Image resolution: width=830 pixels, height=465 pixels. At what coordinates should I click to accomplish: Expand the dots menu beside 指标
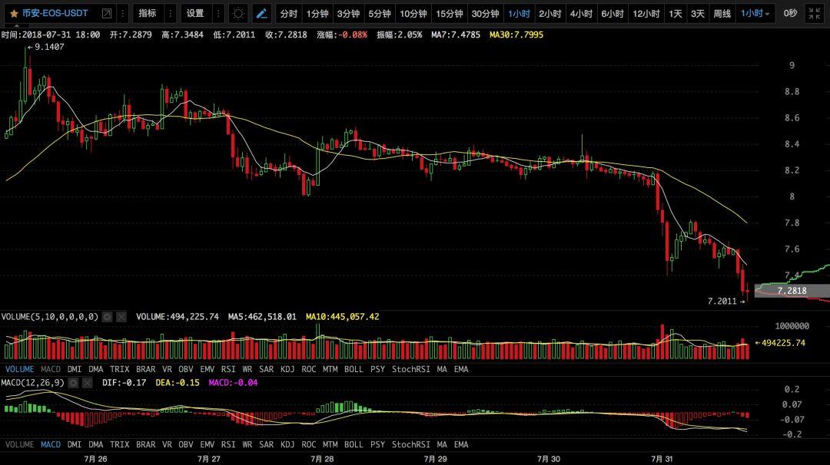click(x=171, y=13)
